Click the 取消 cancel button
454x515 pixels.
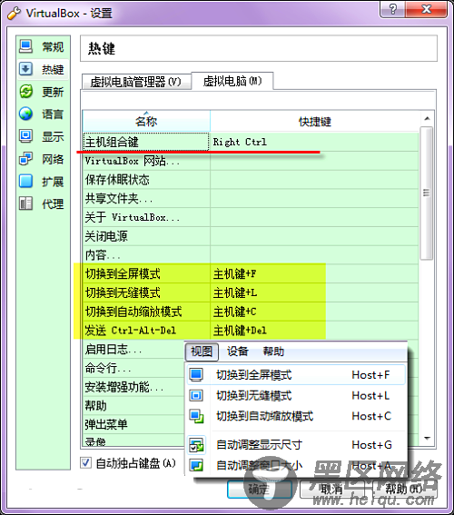pos(332,490)
